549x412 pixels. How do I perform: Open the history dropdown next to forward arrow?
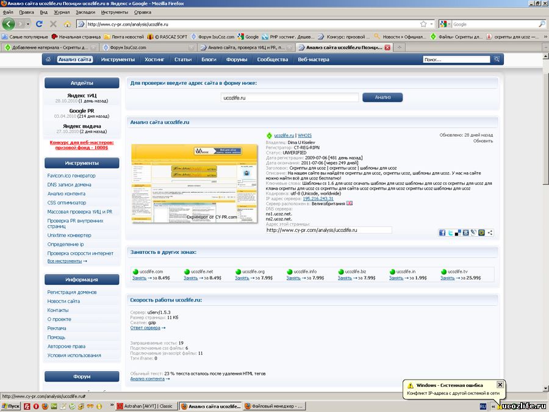pyautogui.click(x=28, y=24)
